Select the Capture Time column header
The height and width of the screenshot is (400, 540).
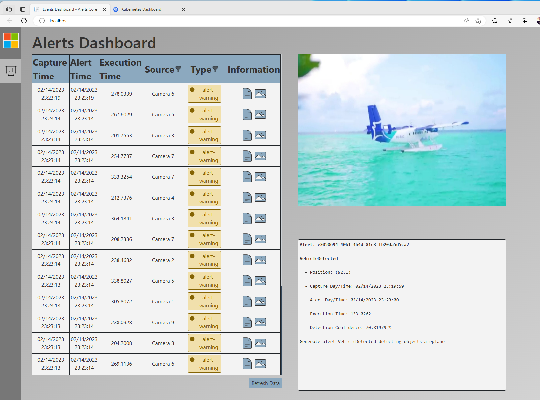[x=51, y=69]
